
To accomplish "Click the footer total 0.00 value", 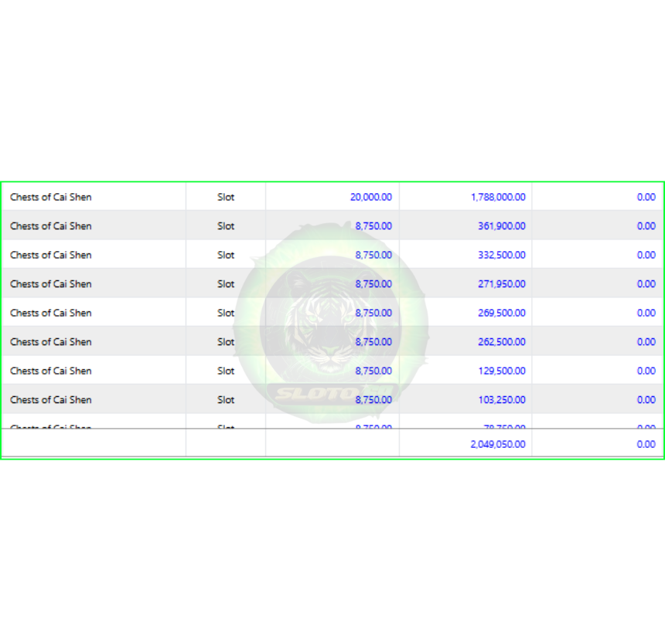I will [646, 444].
